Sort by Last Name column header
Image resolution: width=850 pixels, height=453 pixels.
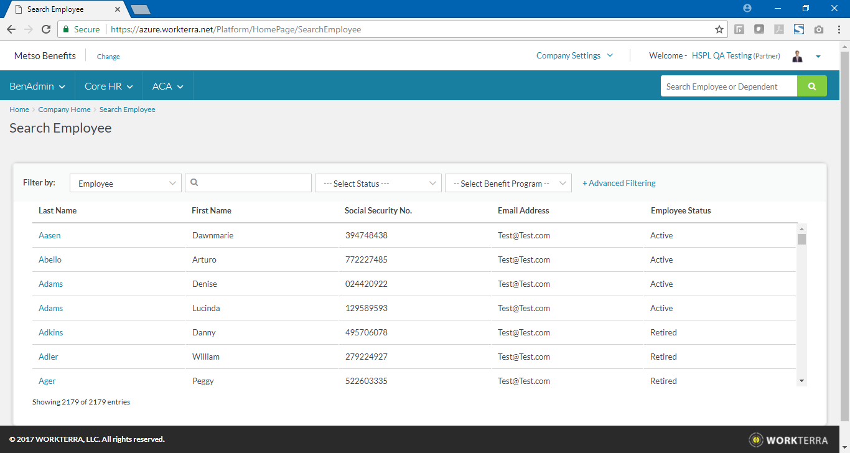point(57,210)
